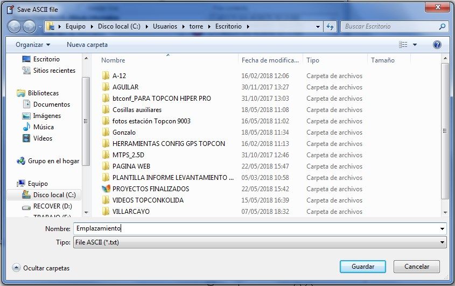Click the Nueva carpeta button

pos(87,45)
